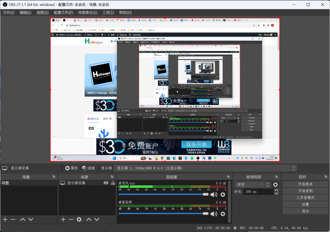Open the 渐变 transition type dropdown

(x=267, y=185)
